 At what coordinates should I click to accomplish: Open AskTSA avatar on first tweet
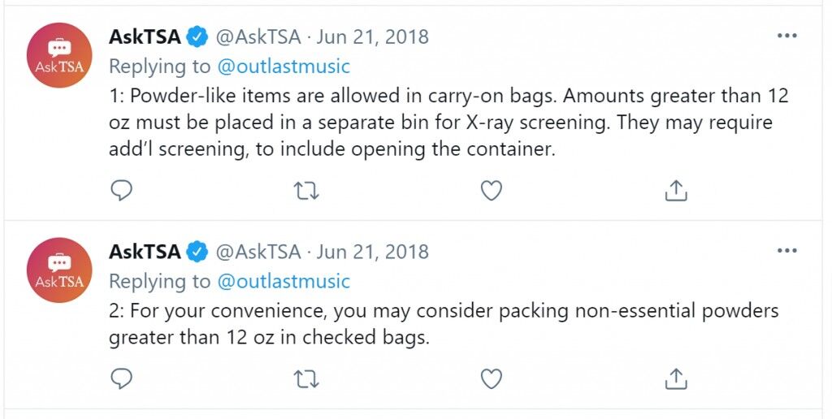pos(59,55)
